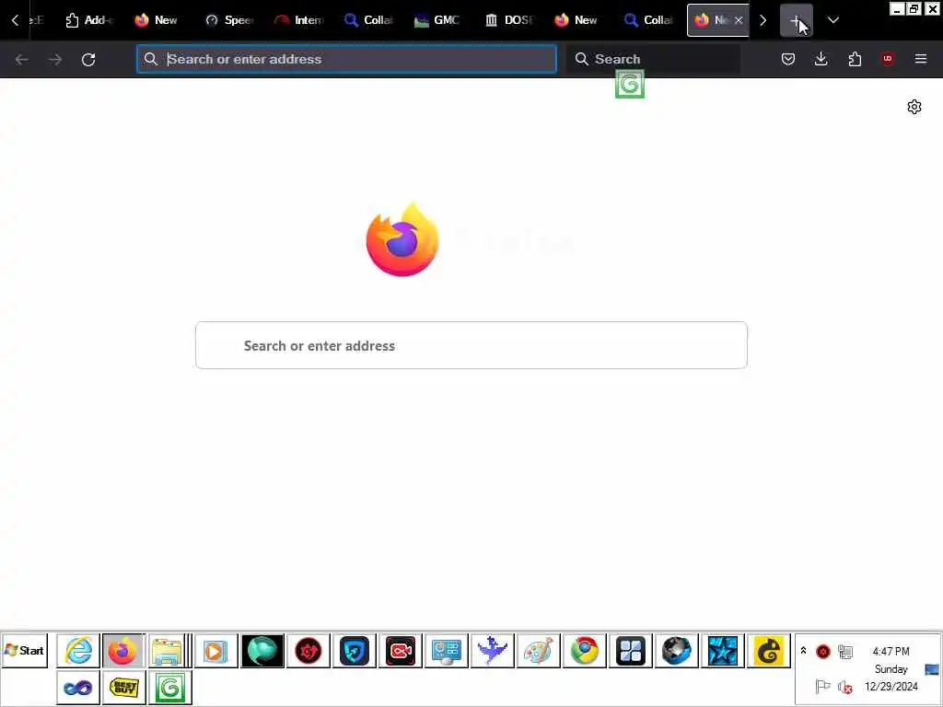Click the page-center Search or enter address box
943x707 pixels.
click(471, 345)
